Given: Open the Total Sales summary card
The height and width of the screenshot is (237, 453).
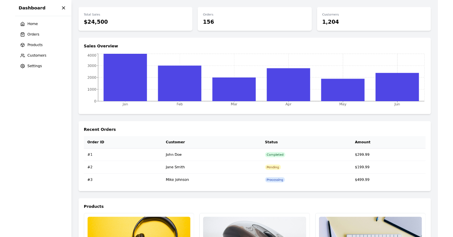Looking at the screenshot, I should [135, 19].
